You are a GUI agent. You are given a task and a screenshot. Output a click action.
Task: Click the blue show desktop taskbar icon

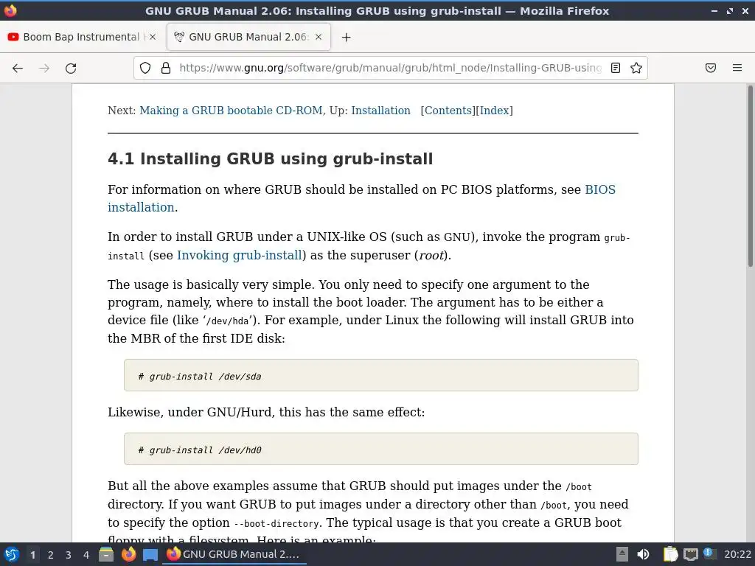click(150, 555)
